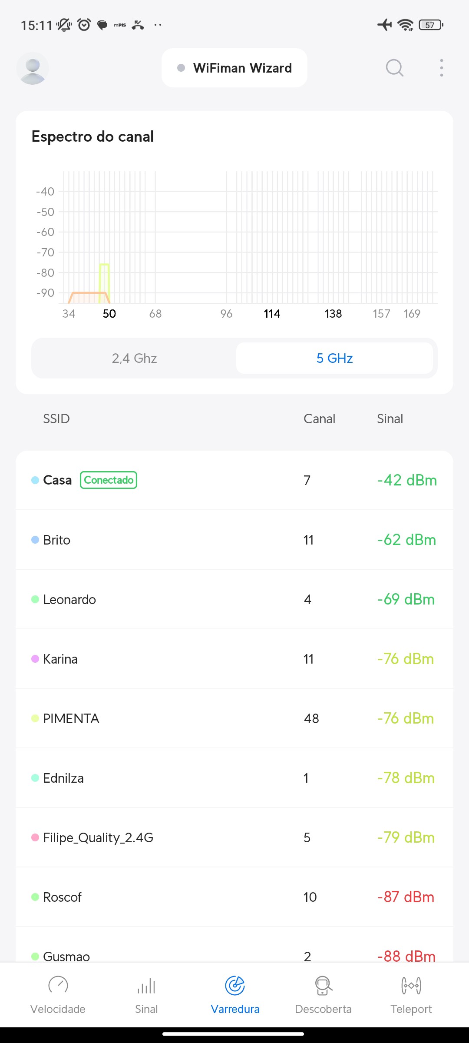Open the user profile avatar

point(33,68)
